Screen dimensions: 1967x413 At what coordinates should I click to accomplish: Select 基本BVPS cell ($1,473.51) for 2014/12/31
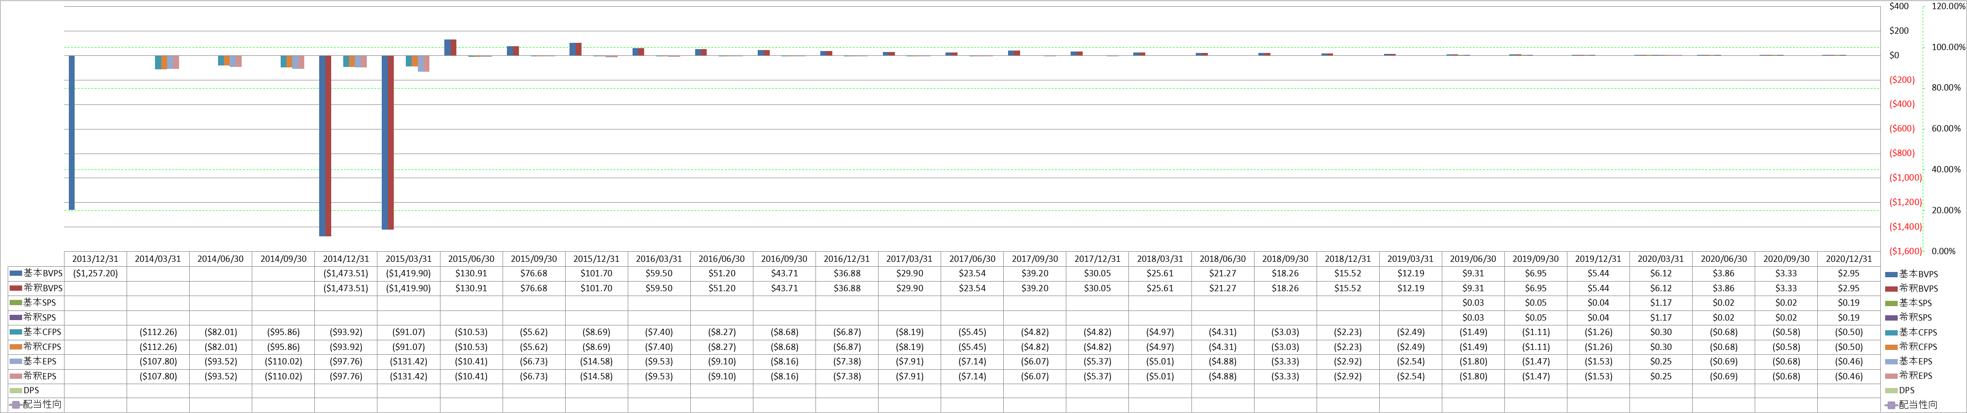pos(346,273)
